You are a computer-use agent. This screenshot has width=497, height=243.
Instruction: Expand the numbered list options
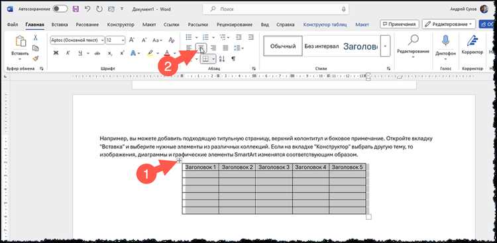coord(213,37)
